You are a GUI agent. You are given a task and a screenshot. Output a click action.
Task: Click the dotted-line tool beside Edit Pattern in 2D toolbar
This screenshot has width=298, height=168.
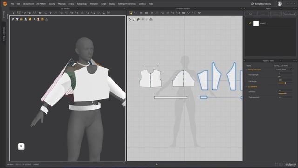pyautogui.click(x=135, y=13)
